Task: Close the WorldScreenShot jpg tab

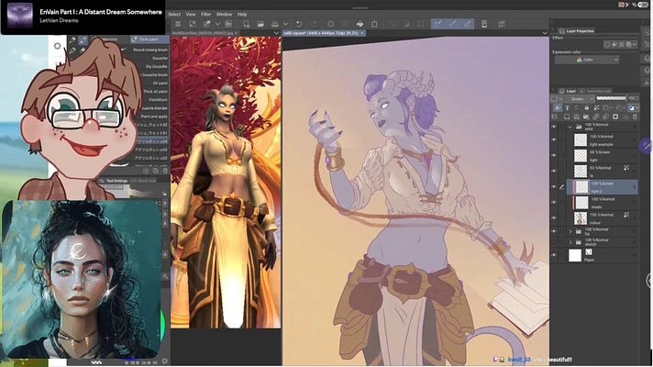Action: tap(236, 33)
